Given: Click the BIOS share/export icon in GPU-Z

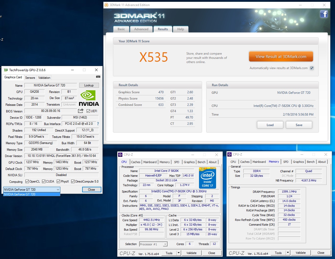Looking at the screenshot, I should point(81,111).
